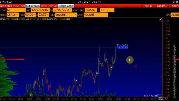The width and height of the screenshot is (179, 101).
Task: Click the H/L=1.3193/1.3073 info text
Action: tap(45, 19)
